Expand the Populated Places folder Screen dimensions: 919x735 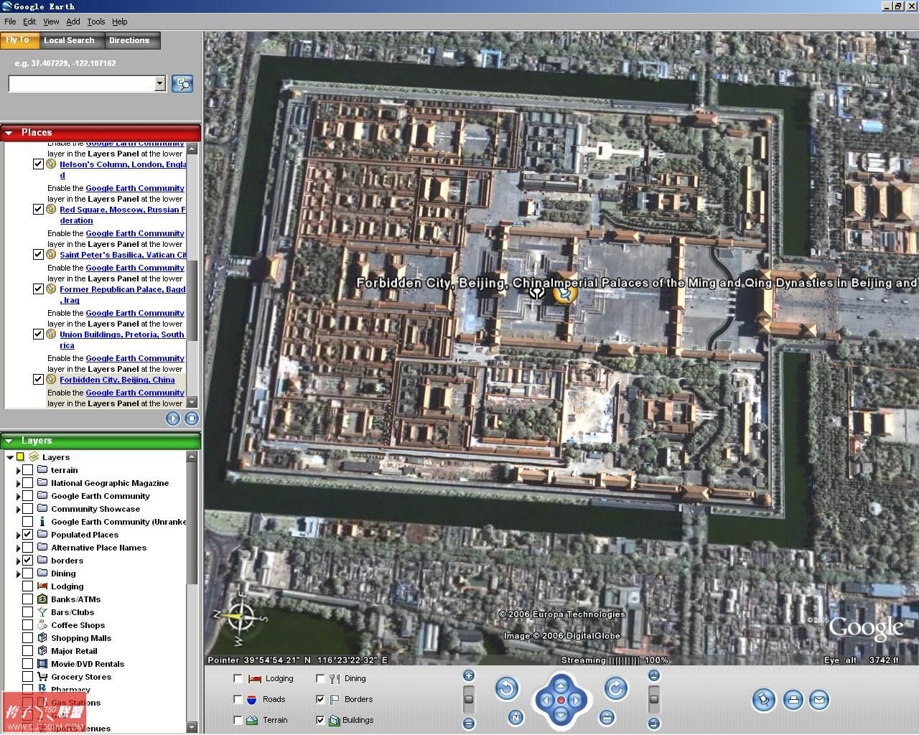18,535
